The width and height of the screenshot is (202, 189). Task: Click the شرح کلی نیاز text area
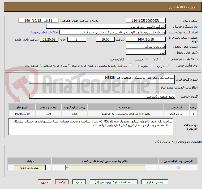[x=101, y=79]
